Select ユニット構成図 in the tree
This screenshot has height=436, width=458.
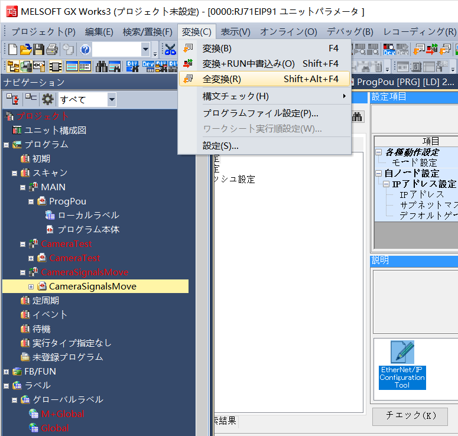tap(55, 130)
